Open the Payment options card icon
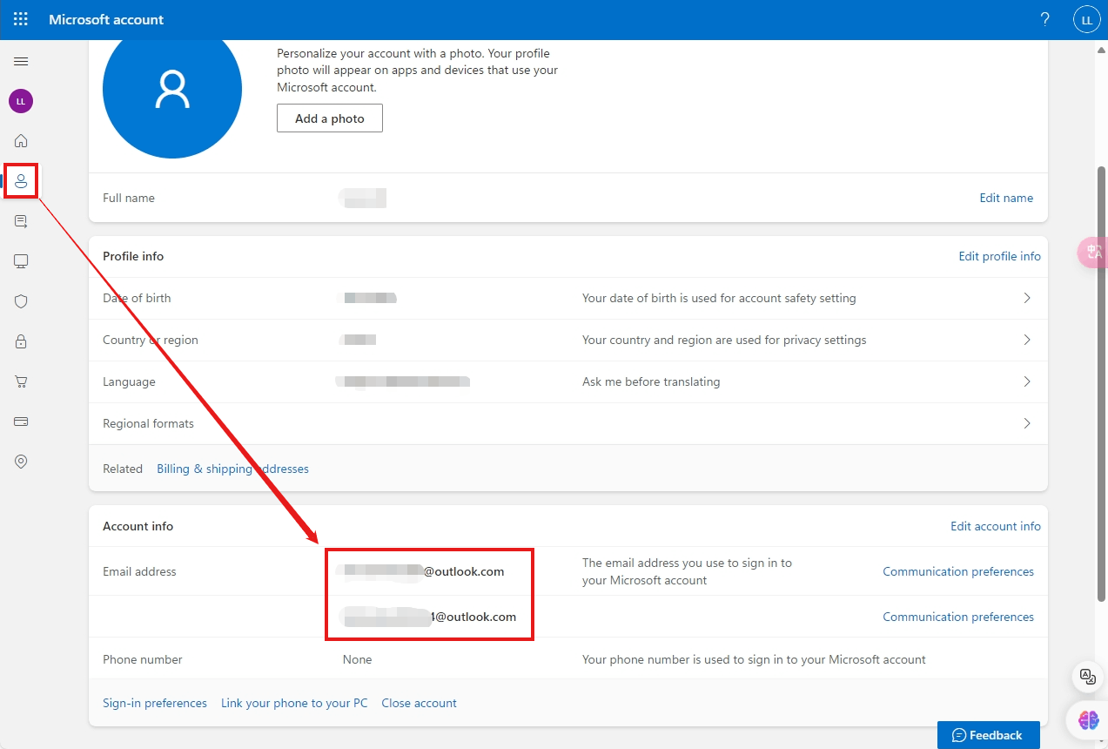This screenshot has width=1108, height=749. [21, 422]
